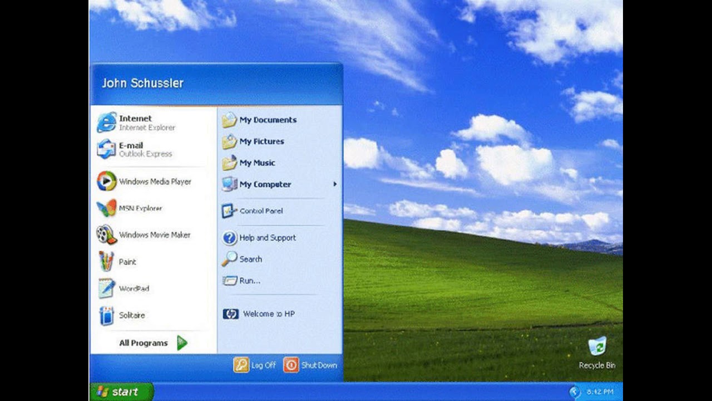Click the Recycle Bin text label
This screenshot has height=401, width=712.
597,365
